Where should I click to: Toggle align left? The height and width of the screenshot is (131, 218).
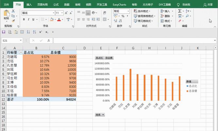click(79, 19)
